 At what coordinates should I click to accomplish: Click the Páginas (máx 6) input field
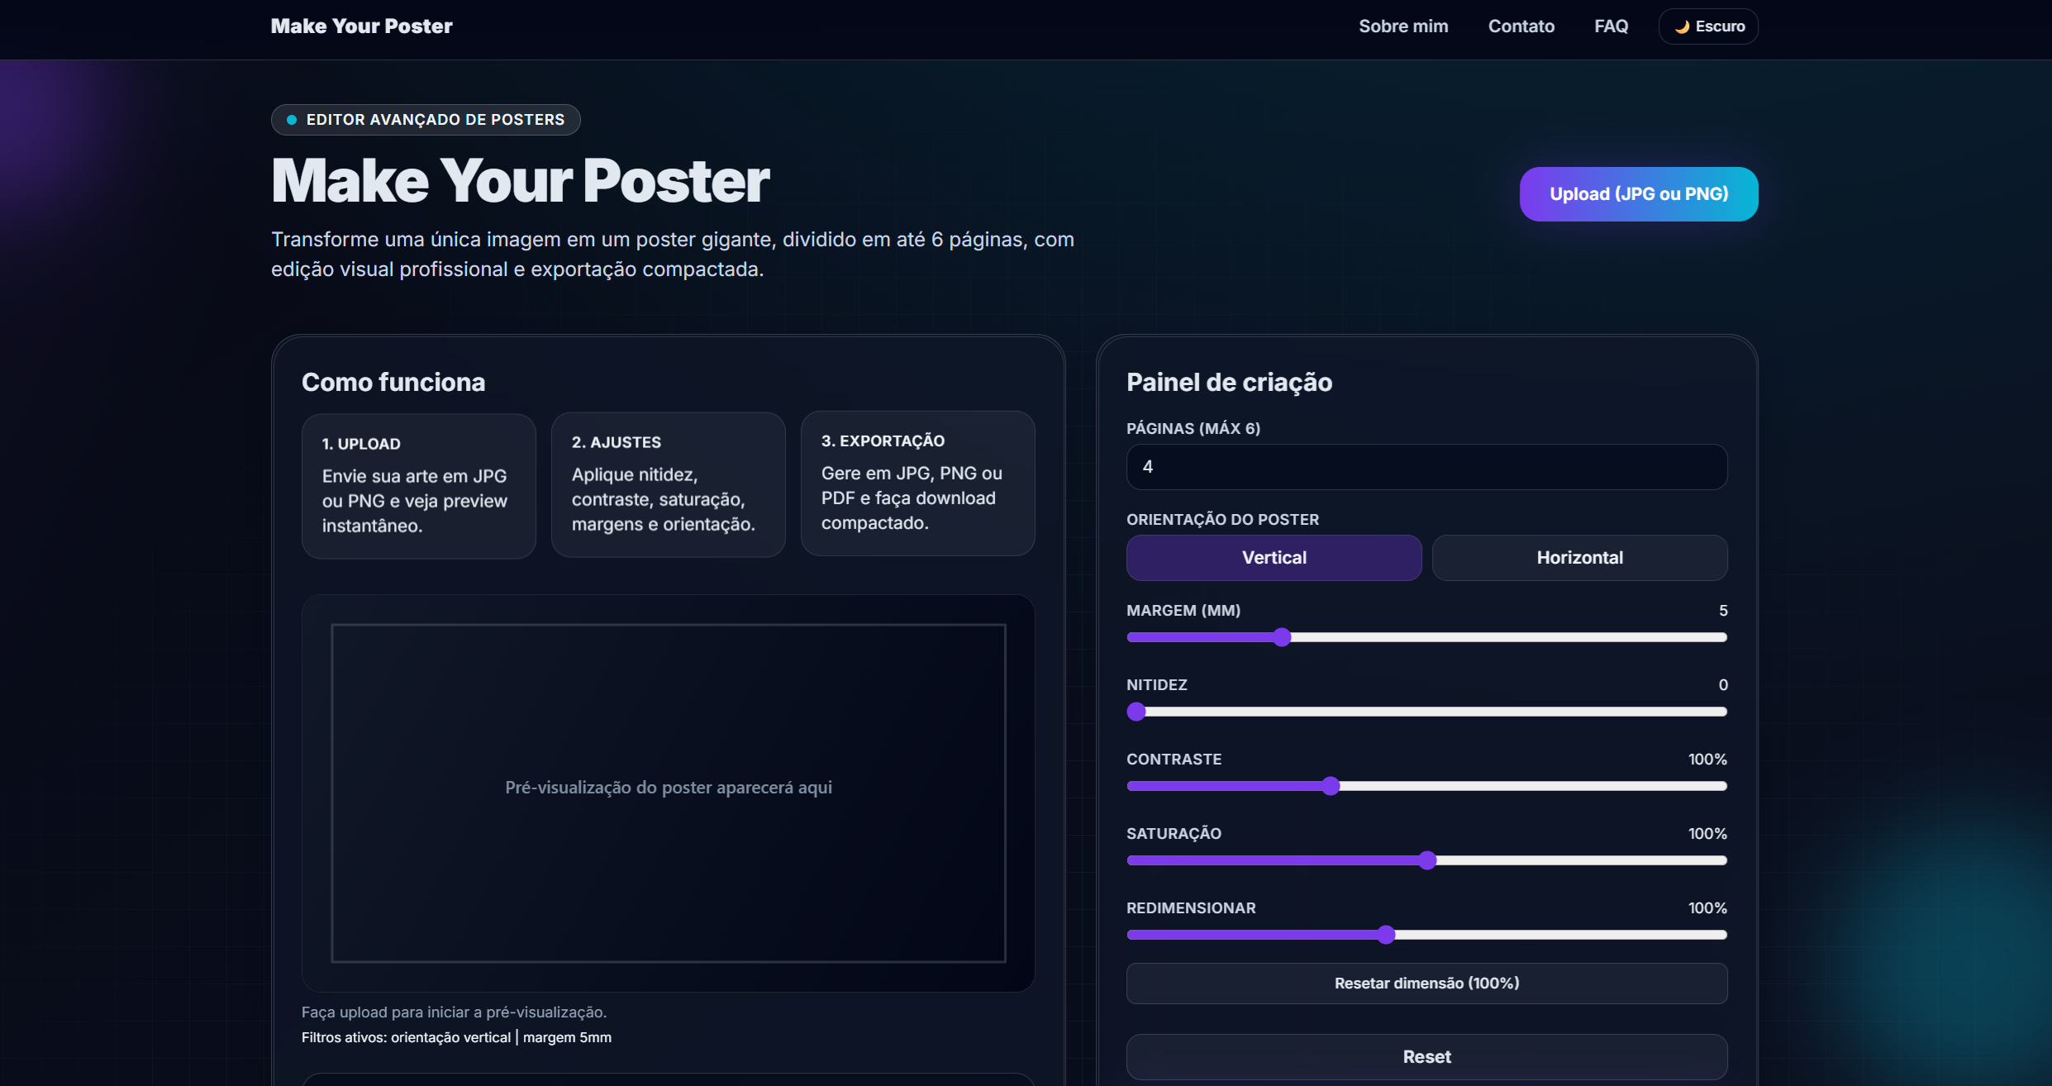(1426, 467)
